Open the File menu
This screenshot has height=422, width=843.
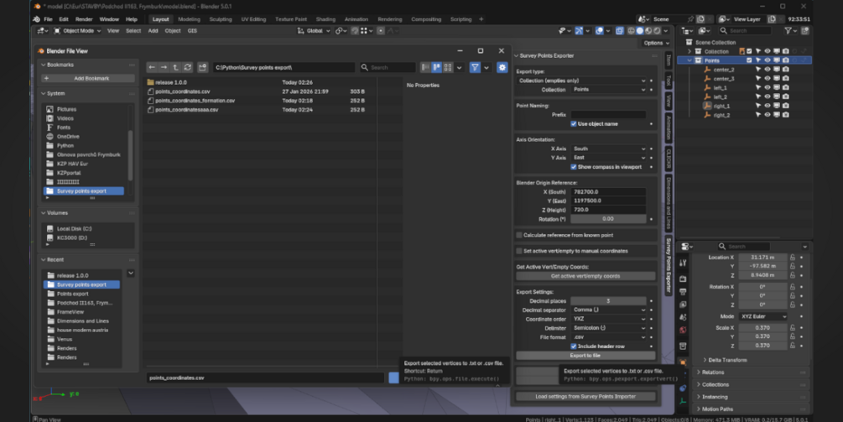pyautogui.click(x=48, y=19)
